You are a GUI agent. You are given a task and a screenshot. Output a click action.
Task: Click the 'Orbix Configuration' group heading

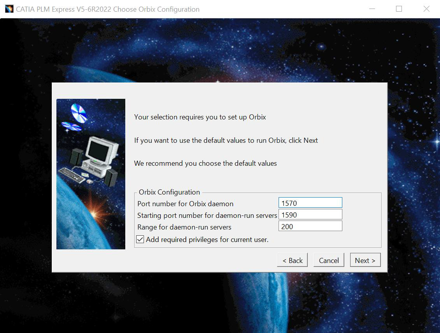point(169,192)
